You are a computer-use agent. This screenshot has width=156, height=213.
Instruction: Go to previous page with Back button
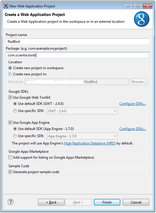(x=51, y=202)
